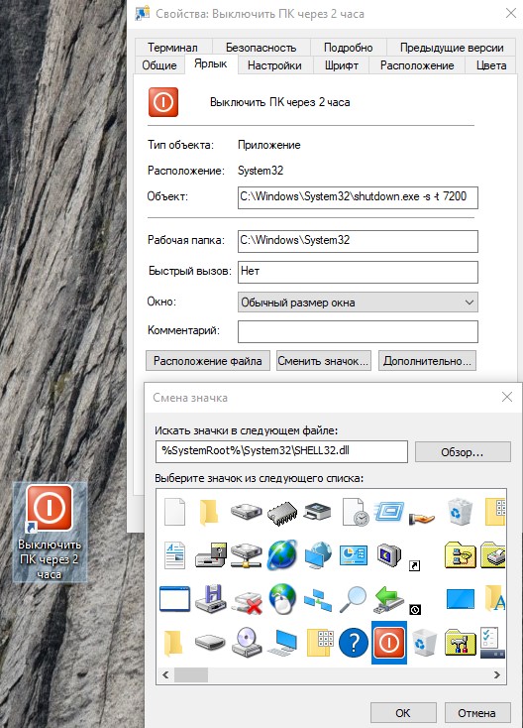Select the blank document icon

coord(174,512)
